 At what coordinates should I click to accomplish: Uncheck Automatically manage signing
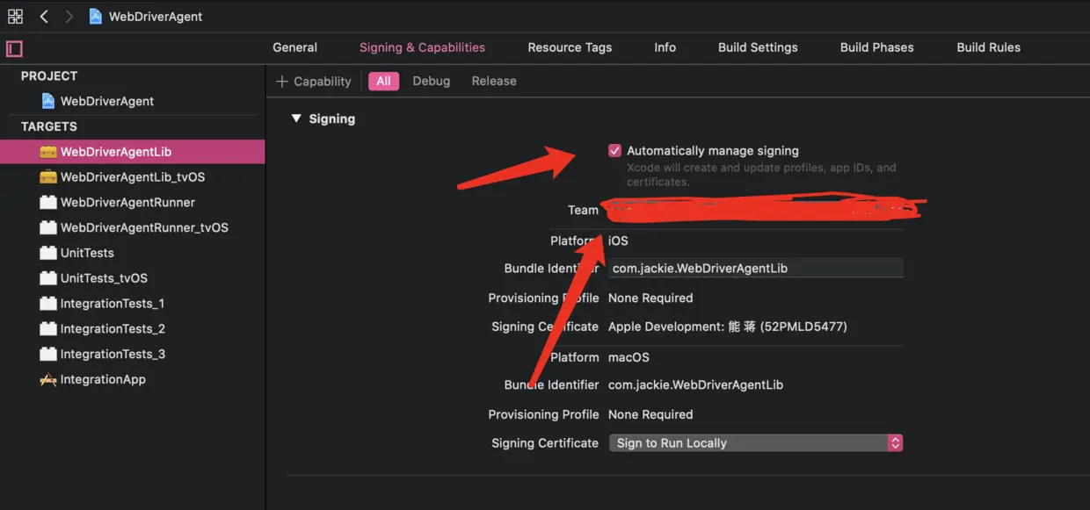point(614,151)
